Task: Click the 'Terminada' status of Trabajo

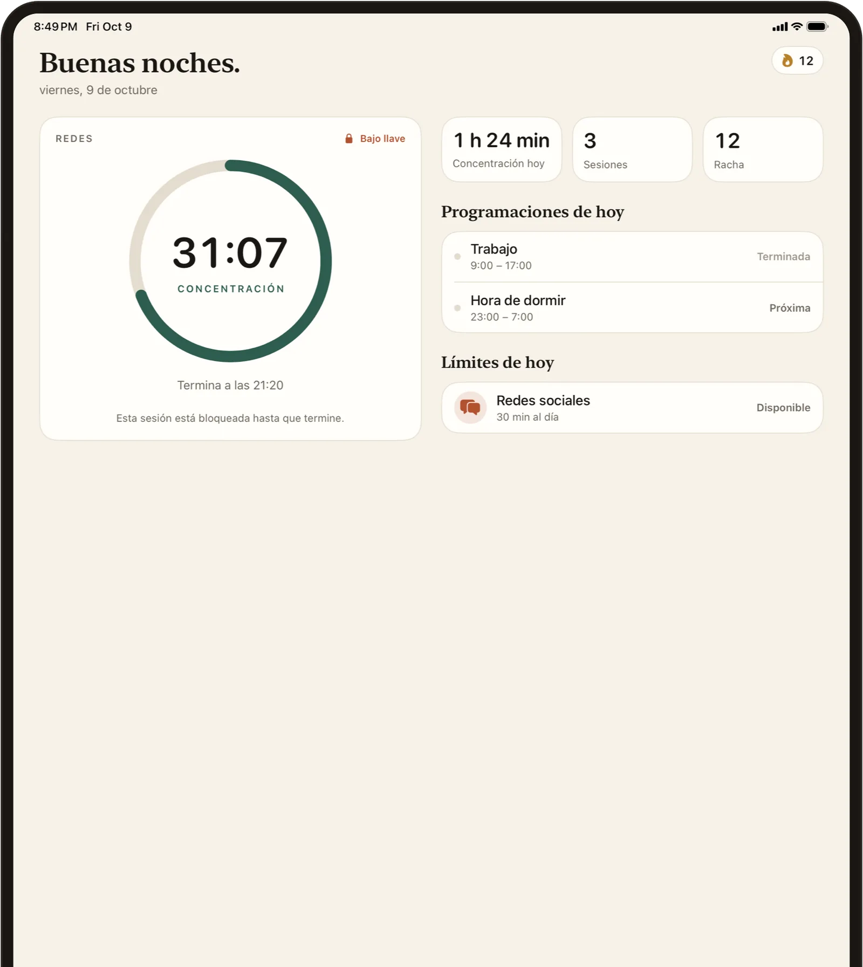Action: click(x=783, y=257)
